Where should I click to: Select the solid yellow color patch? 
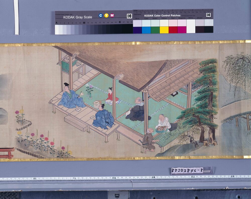[164, 30]
